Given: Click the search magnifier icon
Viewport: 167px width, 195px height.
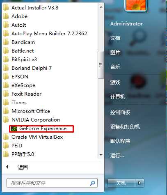Looking at the screenshot, I should 92,183.
